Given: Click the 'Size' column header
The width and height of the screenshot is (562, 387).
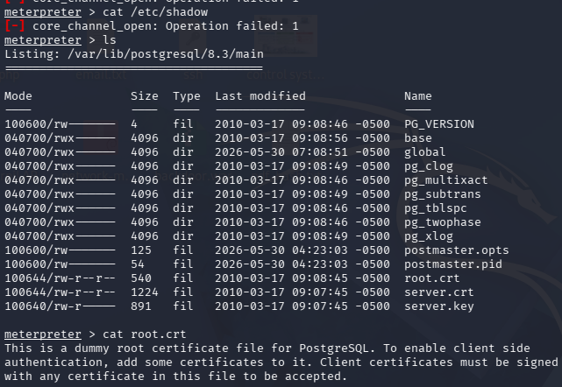Looking at the screenshot, I should click(x=145, y=96).
